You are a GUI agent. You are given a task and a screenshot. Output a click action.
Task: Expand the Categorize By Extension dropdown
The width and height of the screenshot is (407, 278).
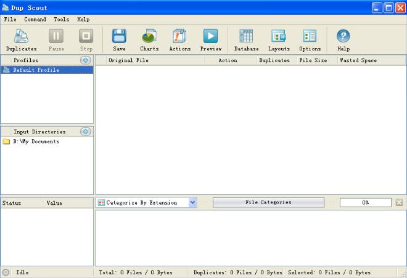point(192,202)
